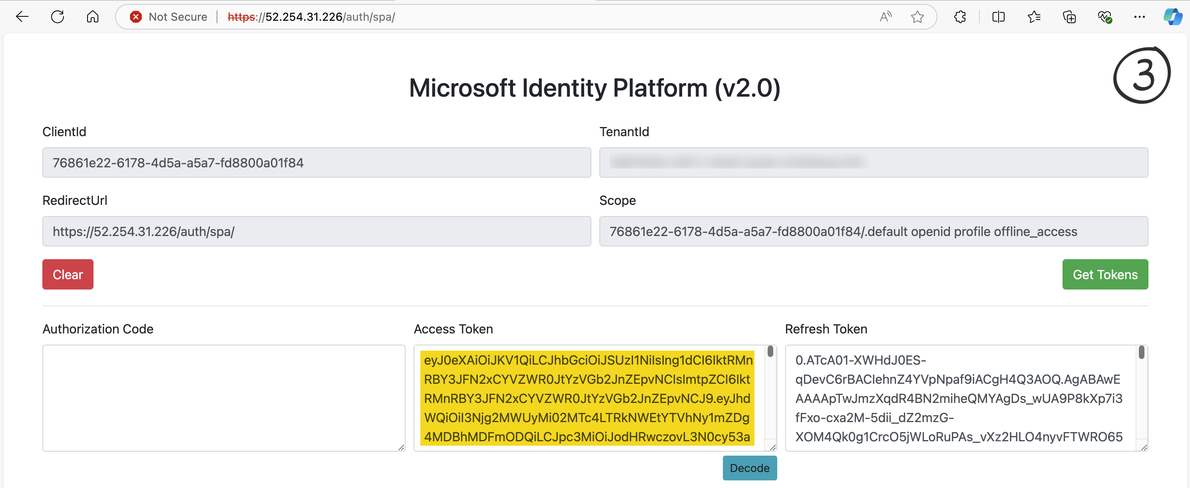Click the Scope input field
Screen dimensions: 1190x488
tap(873, 231)
